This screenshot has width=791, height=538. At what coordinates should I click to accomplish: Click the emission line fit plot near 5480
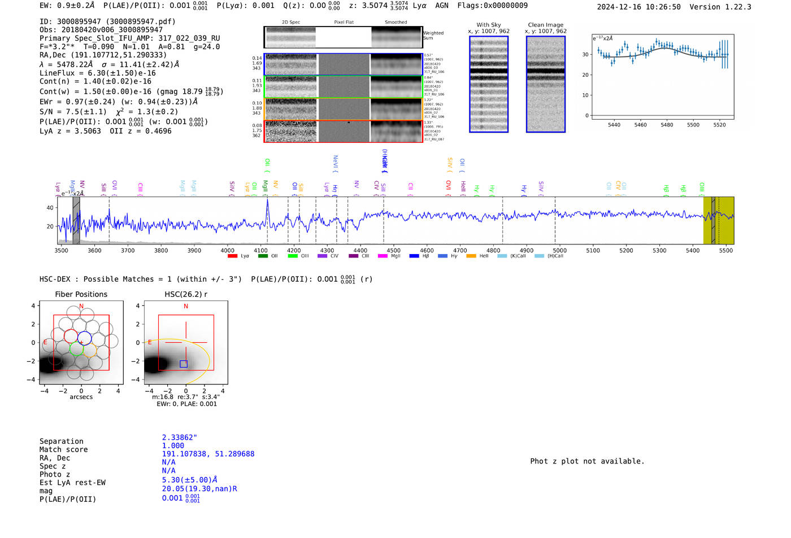(663, 76)
